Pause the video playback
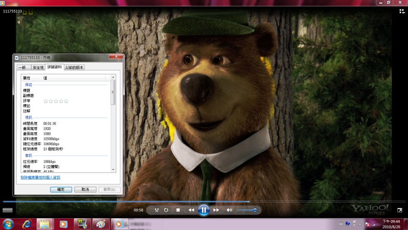The height and width of the screenshot is (230, 408). point(204,210)
